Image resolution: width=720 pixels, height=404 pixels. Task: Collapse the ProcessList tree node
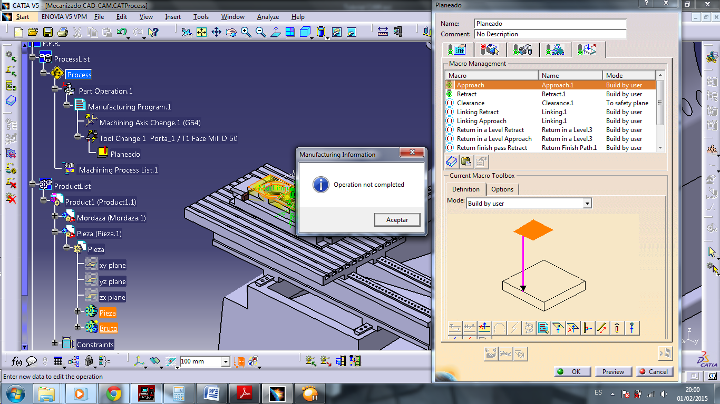click(33, 57)
